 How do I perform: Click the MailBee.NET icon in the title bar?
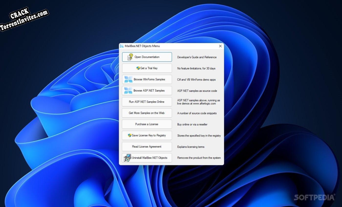122,46
